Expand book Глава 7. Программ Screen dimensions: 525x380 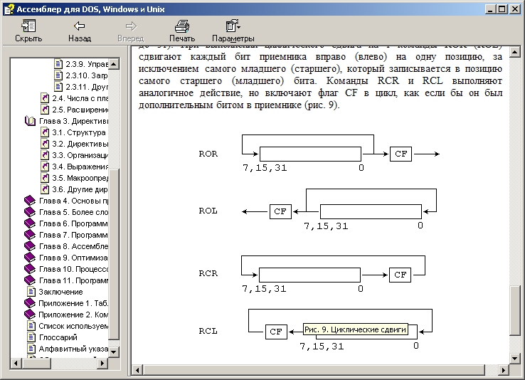pos(30,235)
